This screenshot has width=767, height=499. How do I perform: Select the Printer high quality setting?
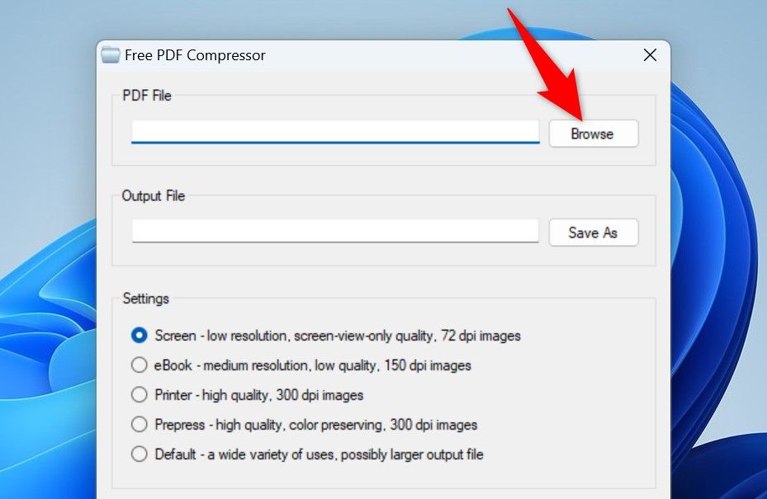pyautogui.click(x=139, y=395)
